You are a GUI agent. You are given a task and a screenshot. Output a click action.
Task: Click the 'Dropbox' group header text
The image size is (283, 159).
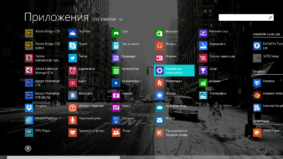[259, 72]
